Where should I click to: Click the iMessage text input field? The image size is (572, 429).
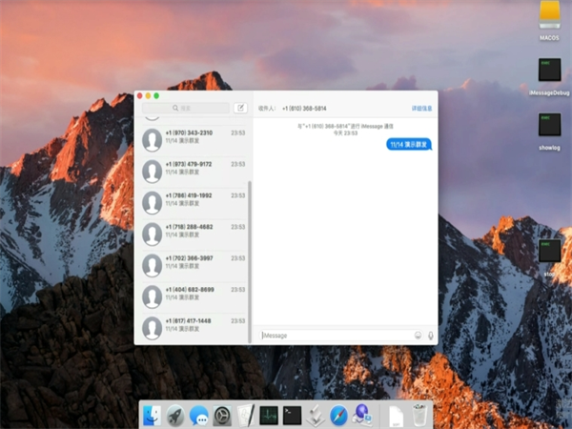[334, 336]
